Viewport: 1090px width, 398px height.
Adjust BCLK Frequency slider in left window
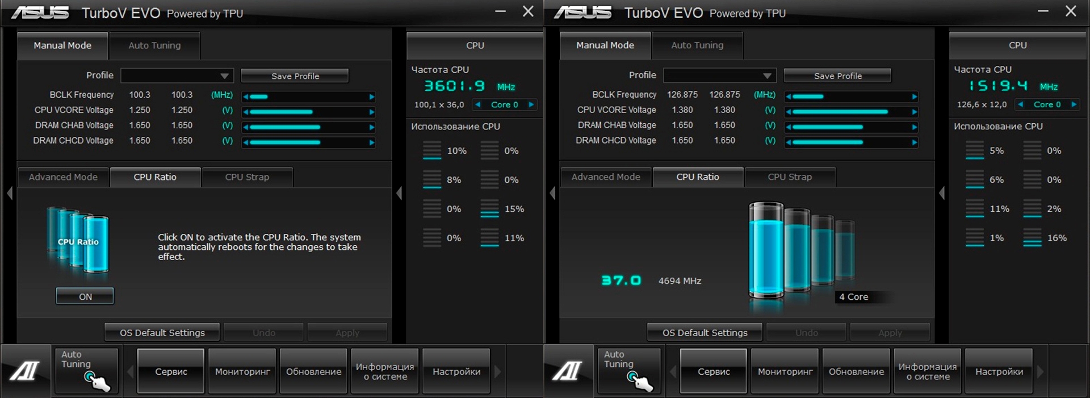click(309, 97)
